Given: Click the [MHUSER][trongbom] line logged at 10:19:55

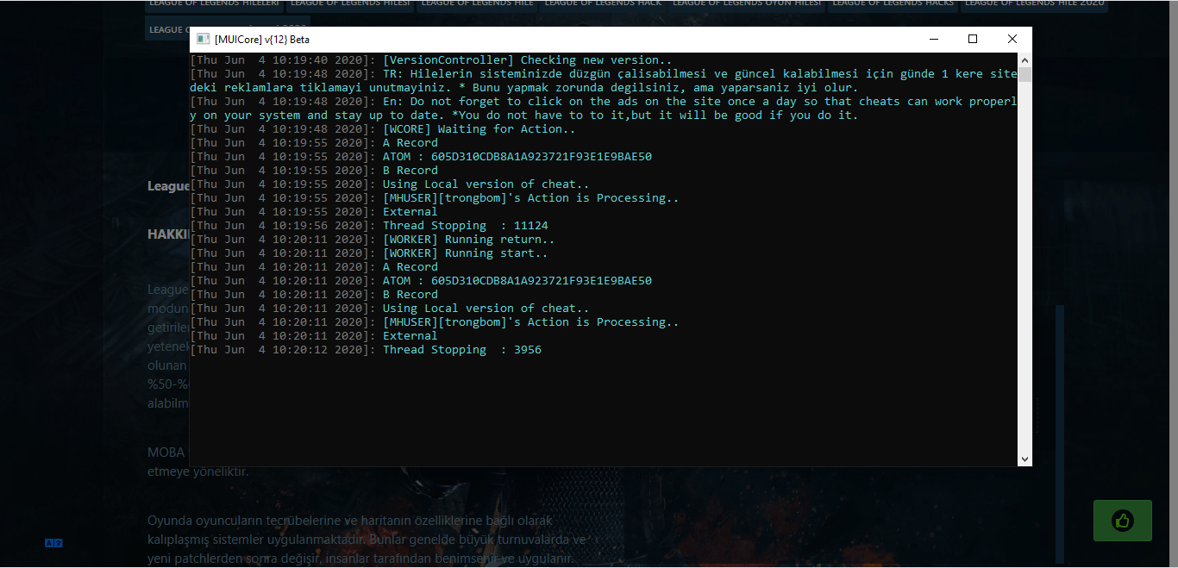Looking at the screenshot, I should (435, 198).
